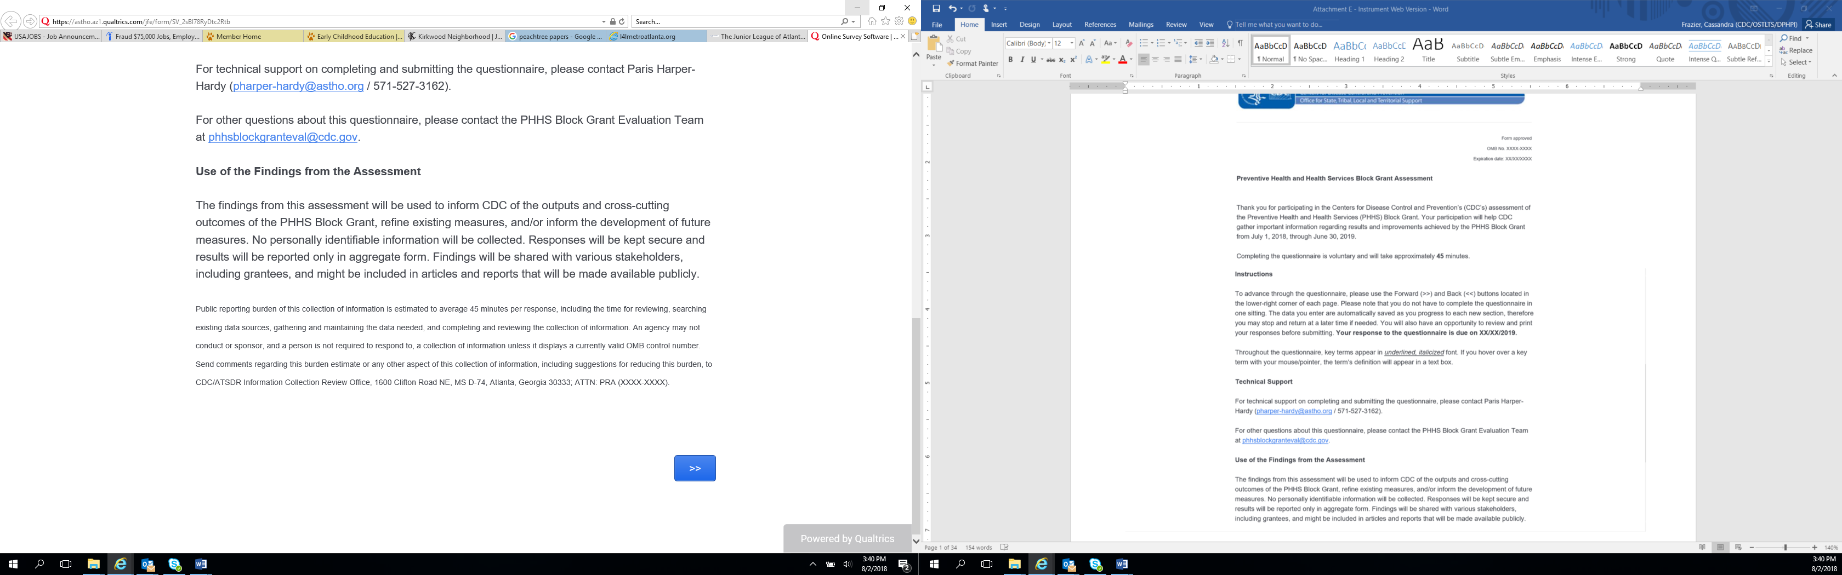
Task: Collapse the Word ribbon
Action: pyautogui.click(x=1834, y=76)
